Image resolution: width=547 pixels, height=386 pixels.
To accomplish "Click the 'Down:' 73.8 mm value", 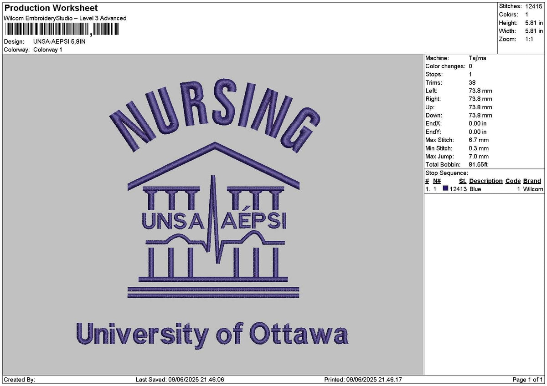I will [480, 116].
